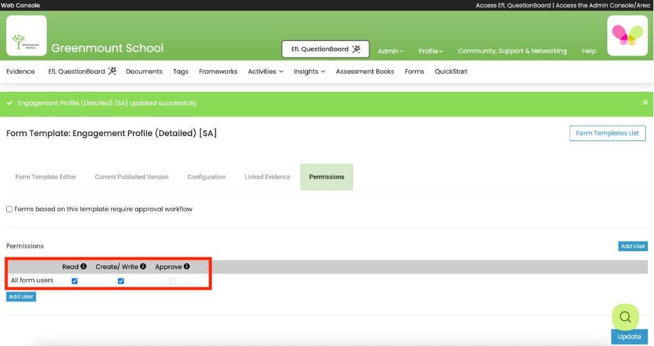Open Evidence in the navigation bar
Screen dimensions: 654x346
point(21,71)
